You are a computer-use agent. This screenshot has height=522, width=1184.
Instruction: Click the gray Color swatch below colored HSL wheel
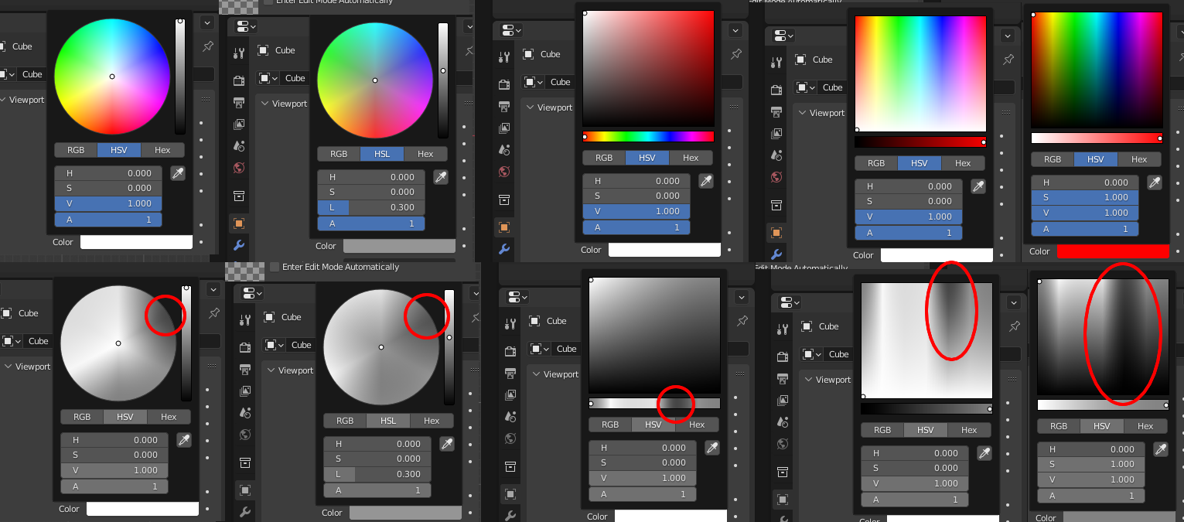[399, 246]
